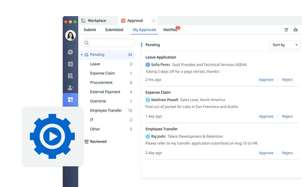Click the Reviewed archive icon

coord(87,142)
